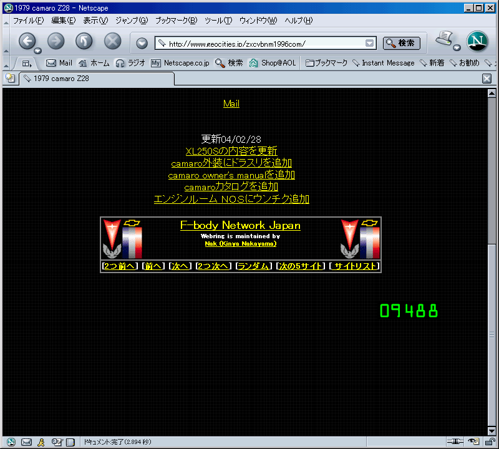Go to ホーム home shortcut

tap(94, 63)
